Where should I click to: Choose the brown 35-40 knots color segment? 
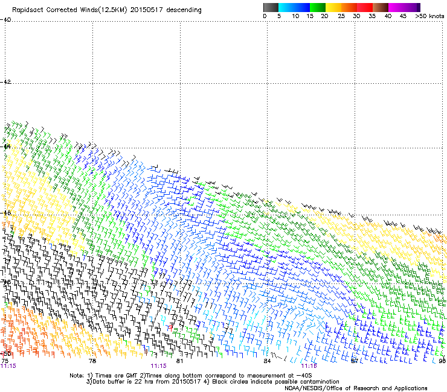[x=381, y=7]
